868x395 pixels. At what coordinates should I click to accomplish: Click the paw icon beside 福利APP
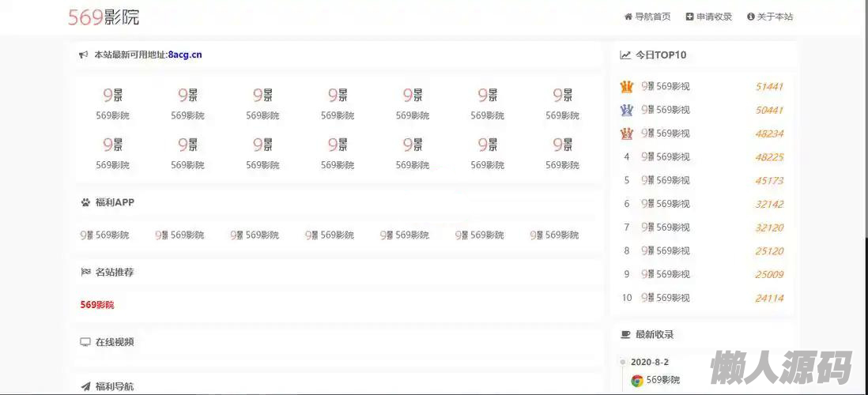point(85,202)
